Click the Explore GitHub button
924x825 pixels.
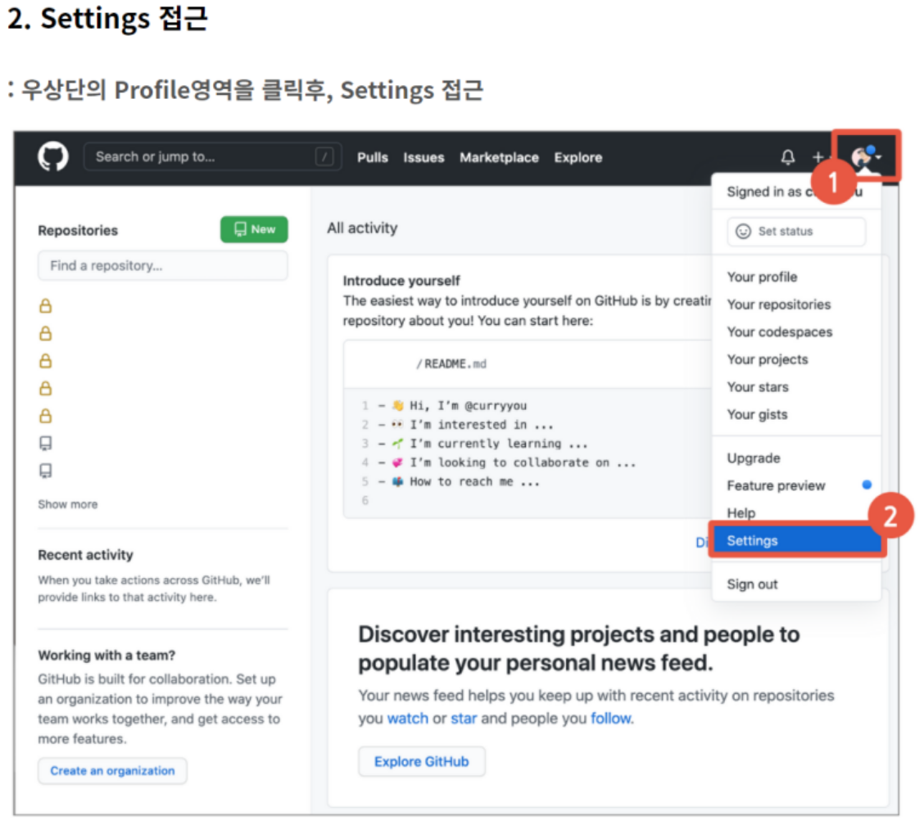click(422, 761)
